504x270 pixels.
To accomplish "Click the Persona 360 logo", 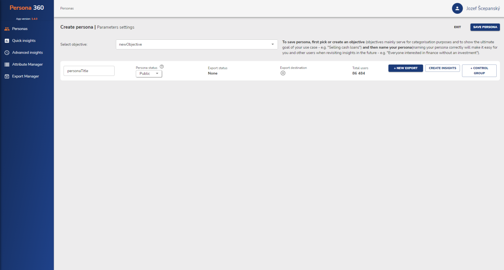I will [x=27, y=8].
